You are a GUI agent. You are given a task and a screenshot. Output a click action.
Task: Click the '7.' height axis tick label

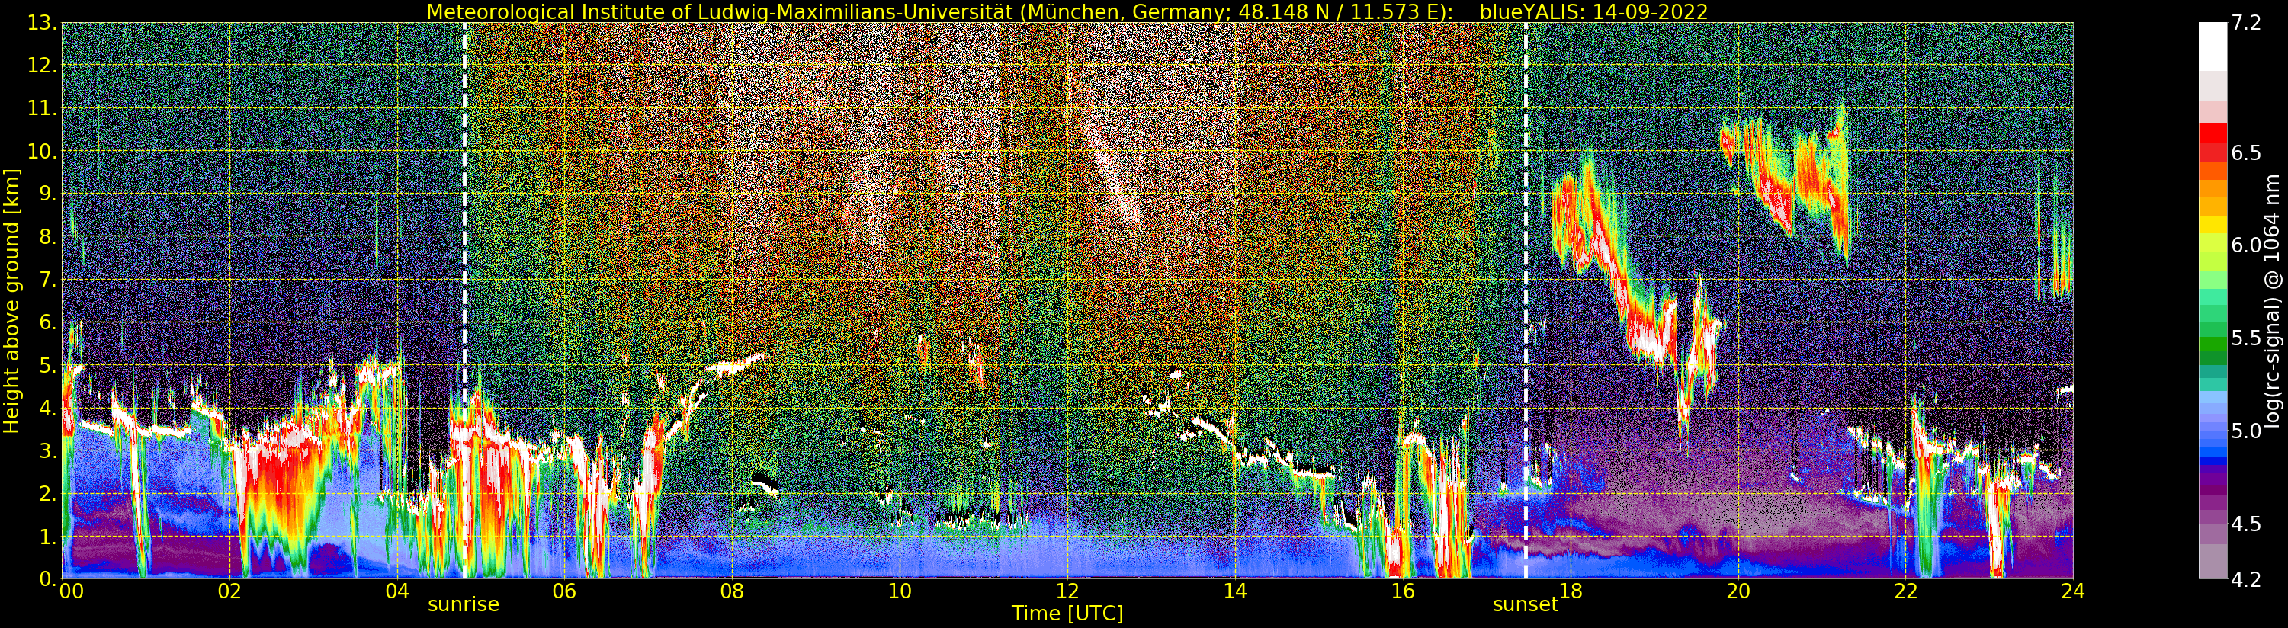[47, 280]
